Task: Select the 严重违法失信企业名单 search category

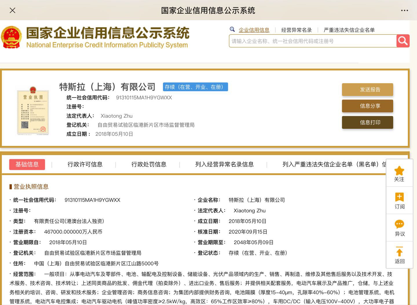Action: [349, 30]
